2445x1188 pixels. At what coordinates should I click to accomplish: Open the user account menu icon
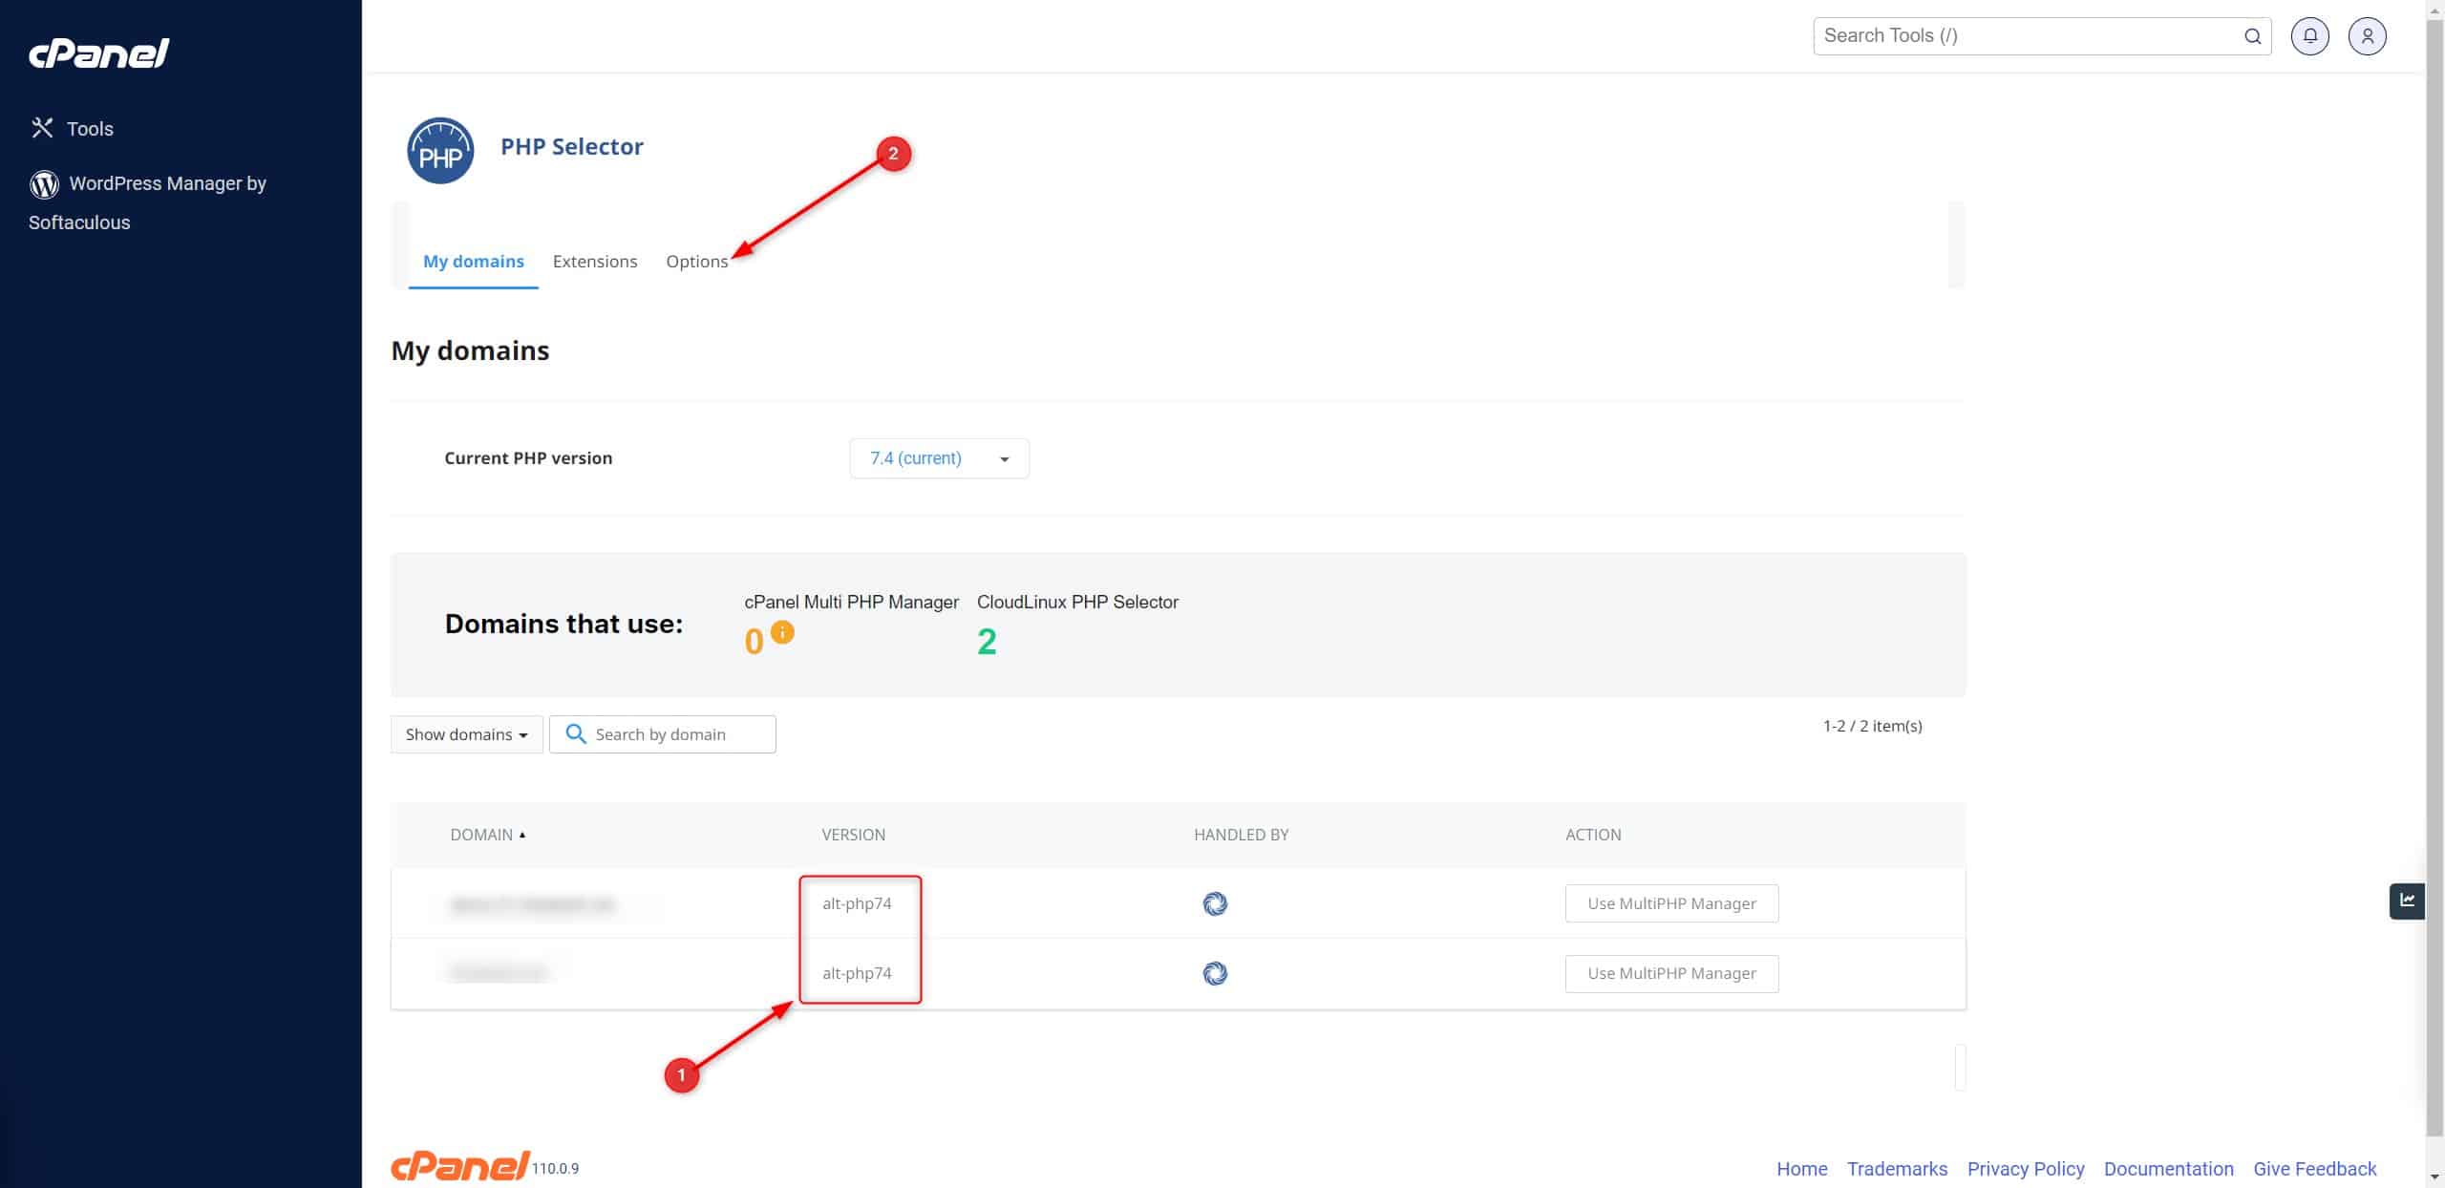pos(2368,36)
